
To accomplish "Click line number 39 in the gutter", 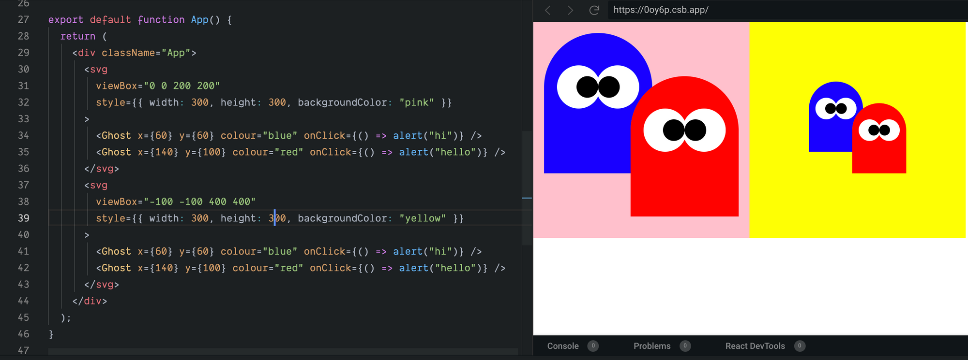I will click(x=23, y=218).
